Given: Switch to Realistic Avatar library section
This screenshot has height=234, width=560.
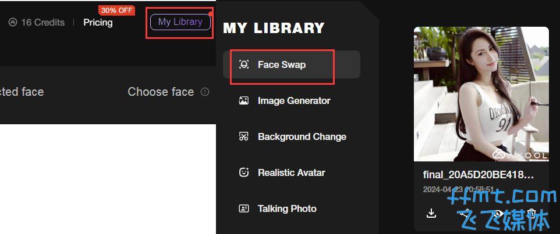Looking at the screenshot, I should [292, 172].
